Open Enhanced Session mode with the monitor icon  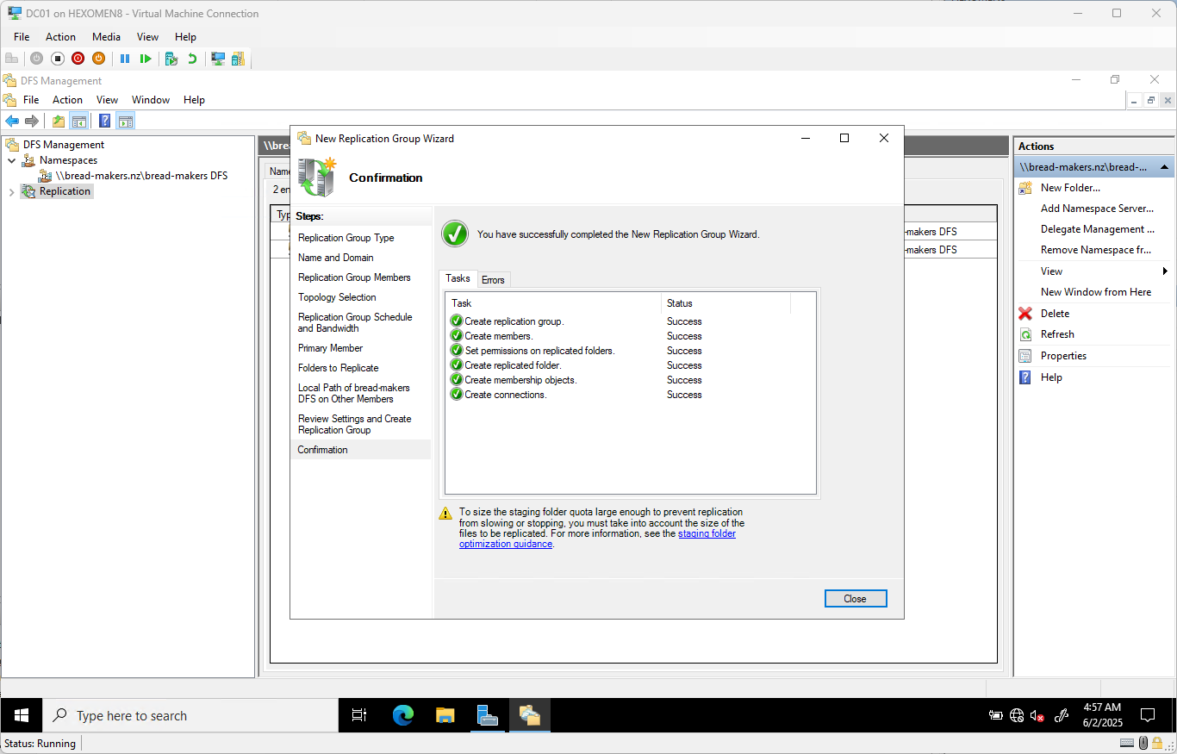click(219, 58)
